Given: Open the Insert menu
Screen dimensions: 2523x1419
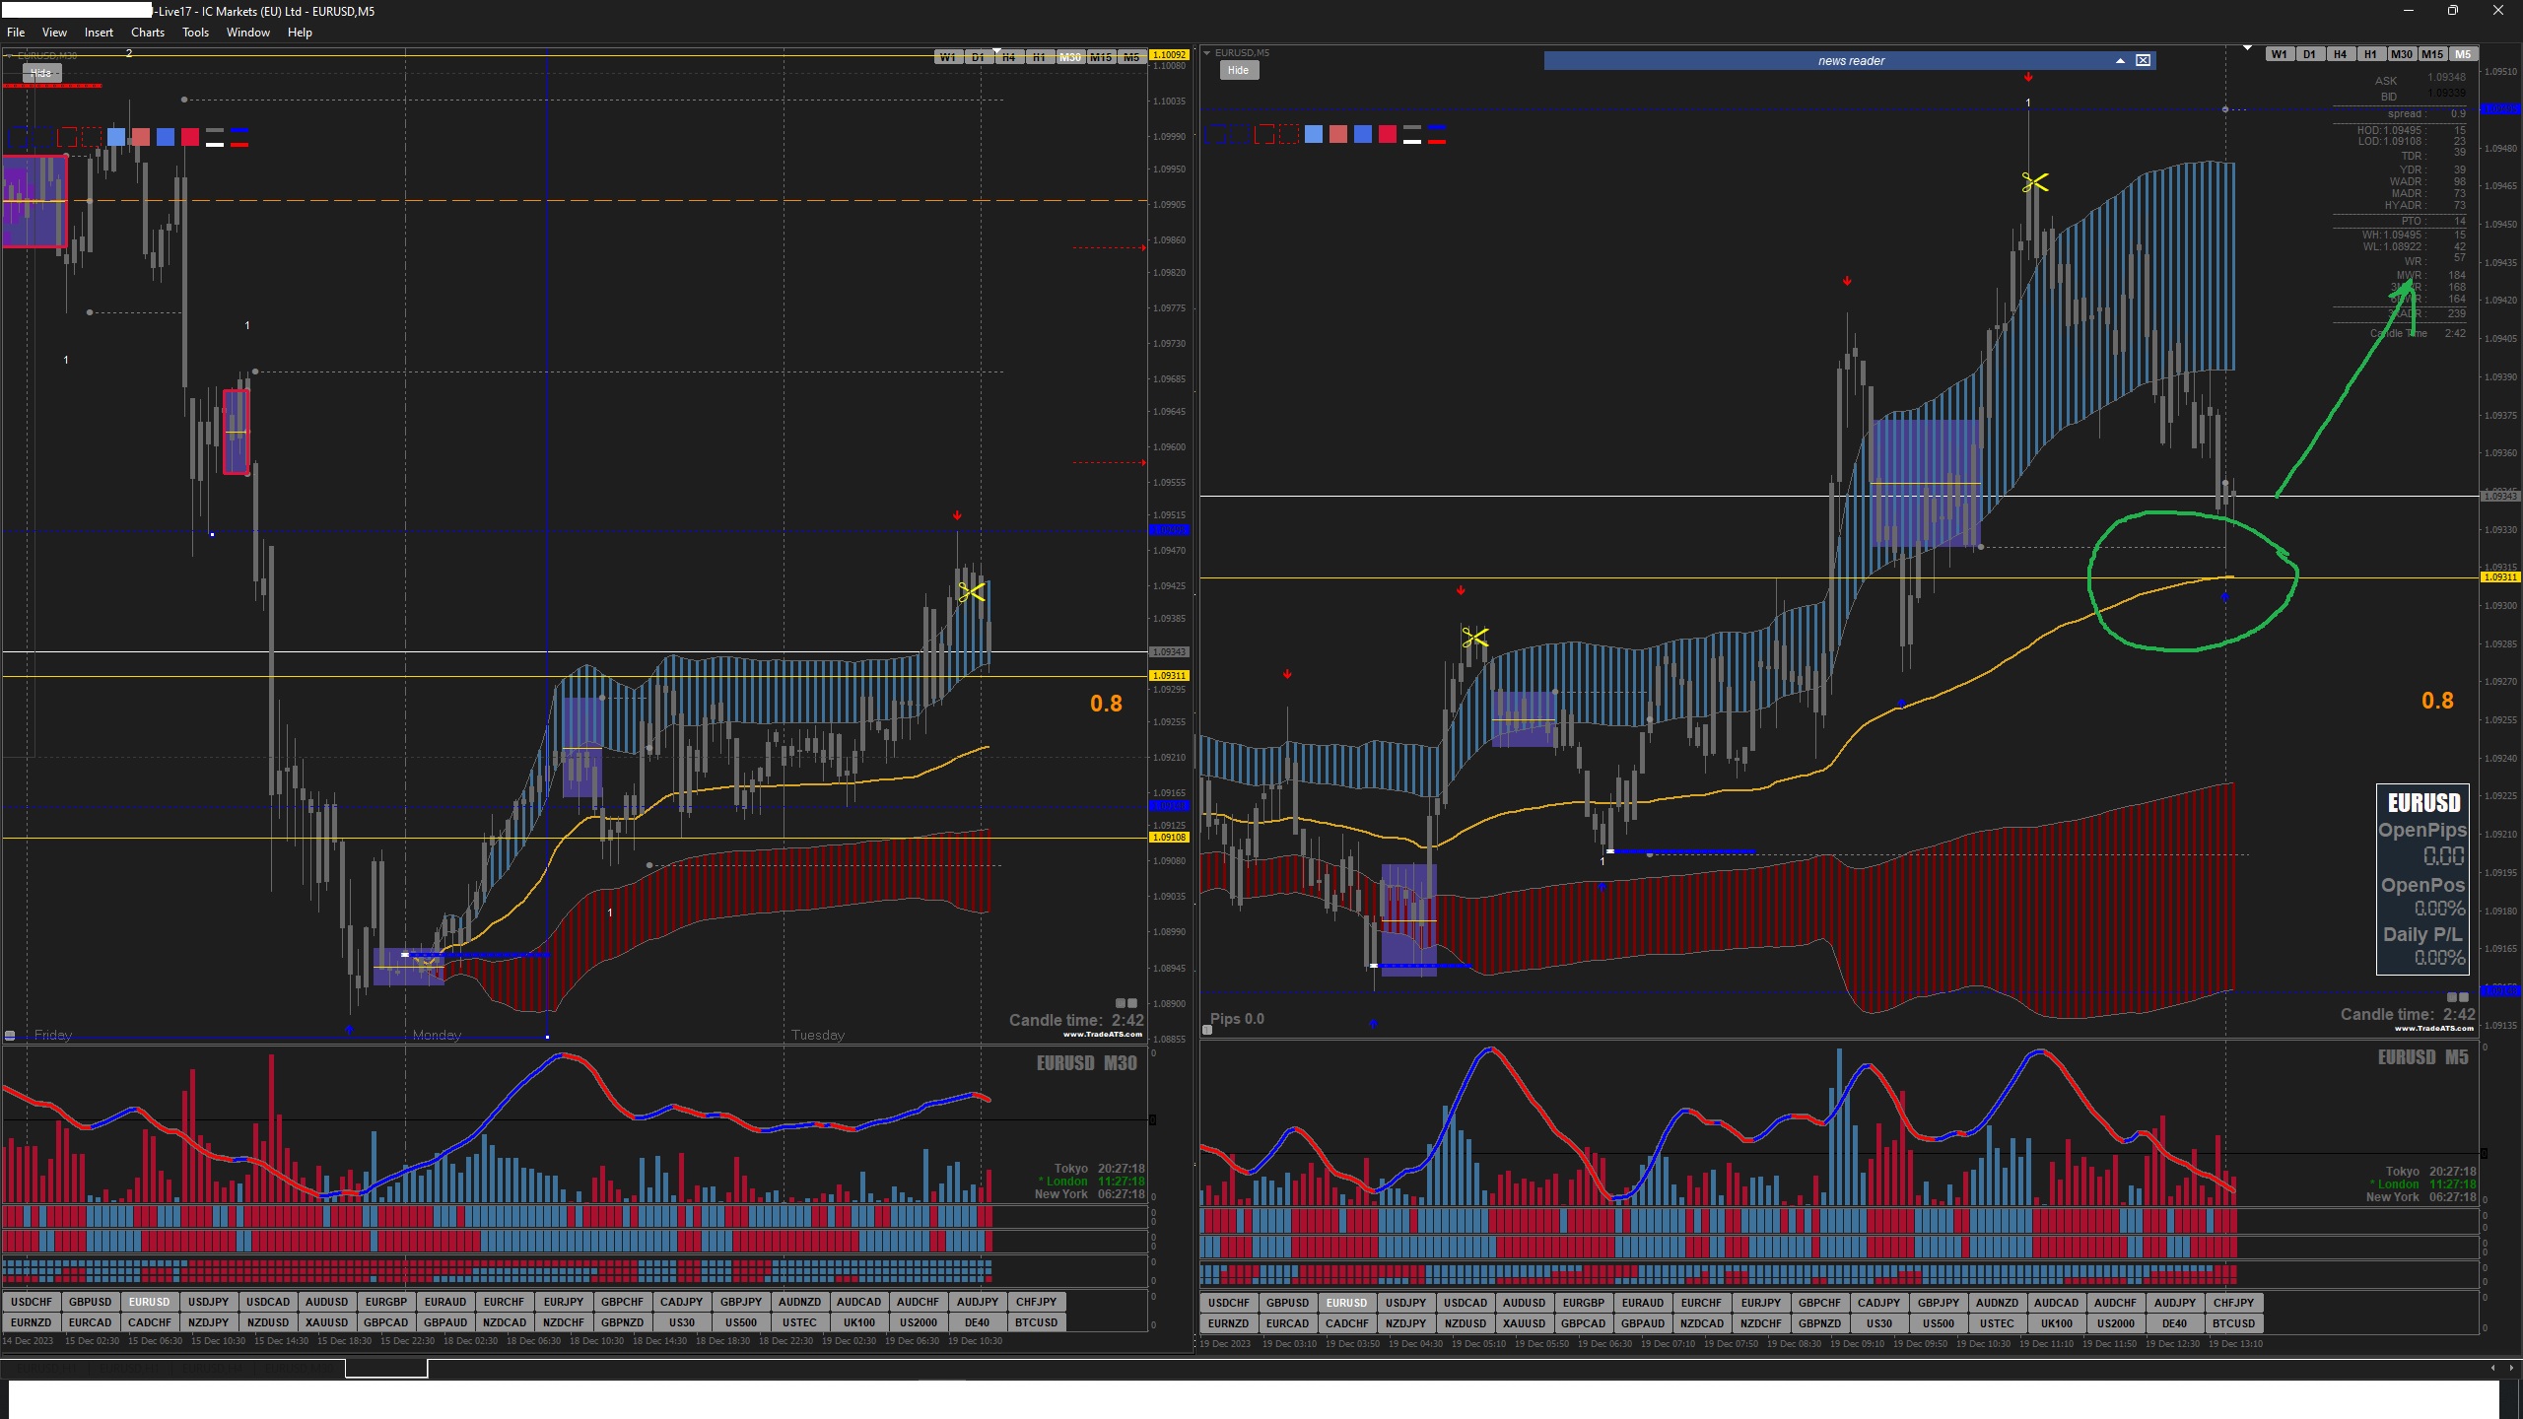Looking at the screenshot, I should pyautogui.click(x=99, y=33).
